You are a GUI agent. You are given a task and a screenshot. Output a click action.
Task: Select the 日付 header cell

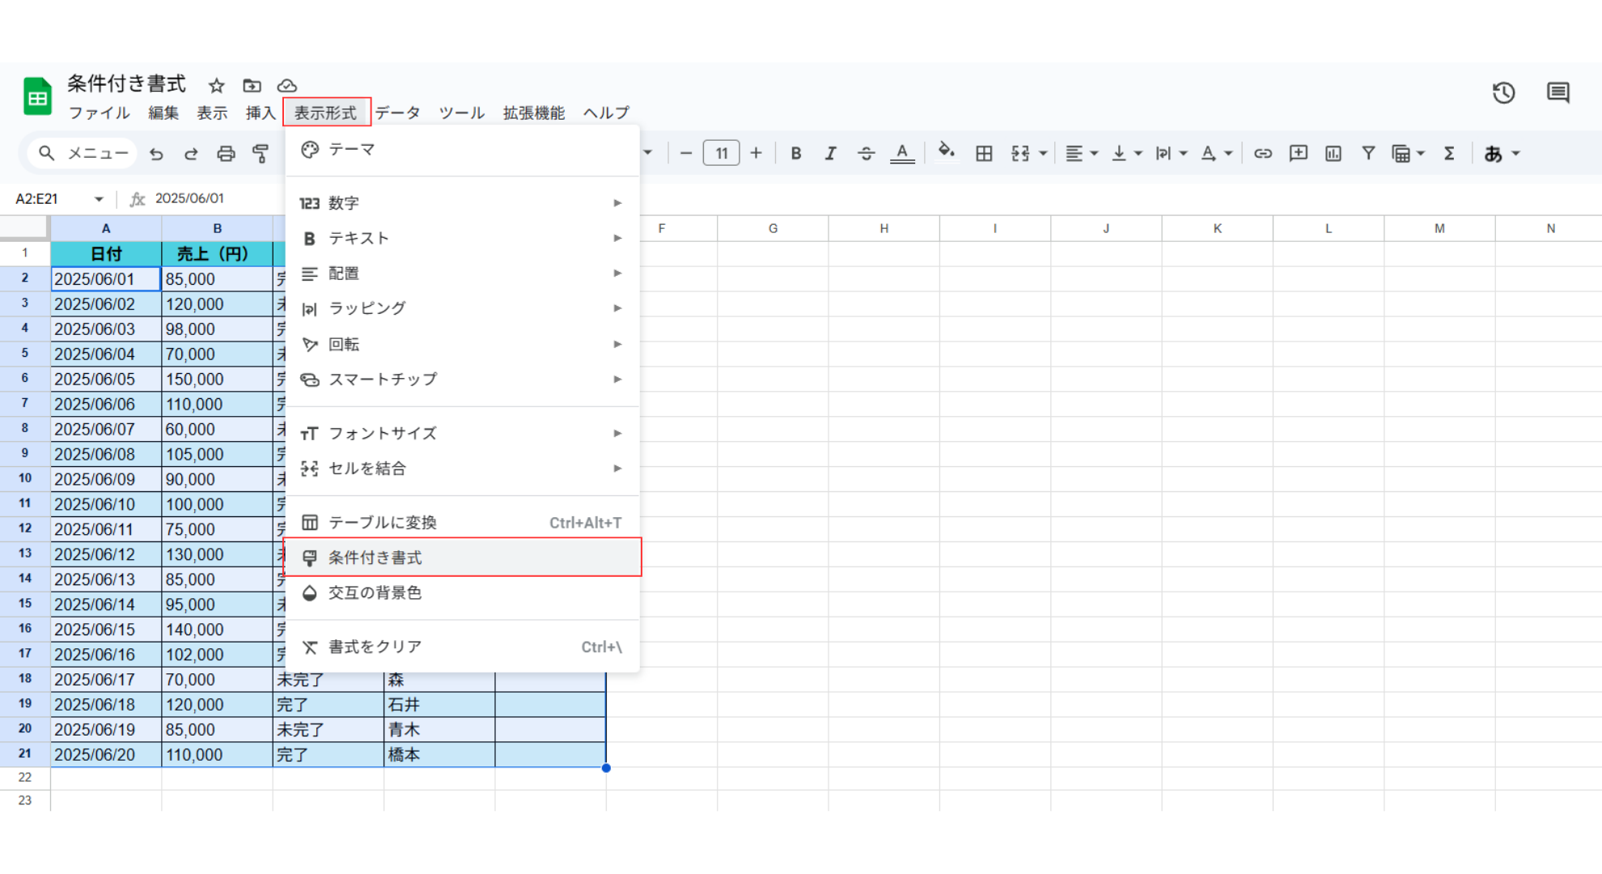click(x=106, y=254)
